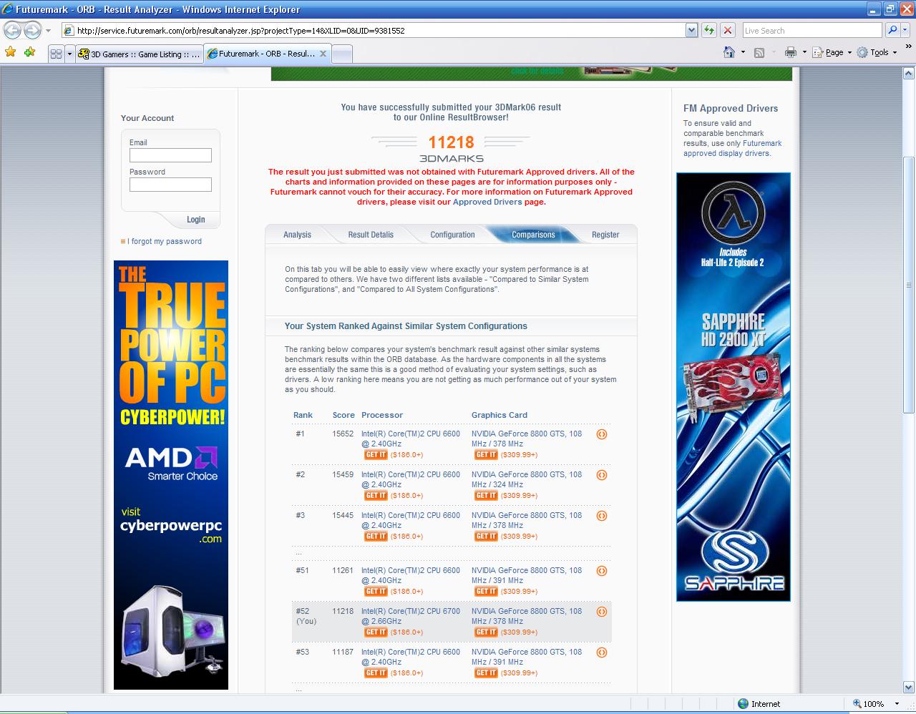This screenshot has height=714, width=916.
Task: Click the Stop loading icon
Action: click(x=728, y=30)
